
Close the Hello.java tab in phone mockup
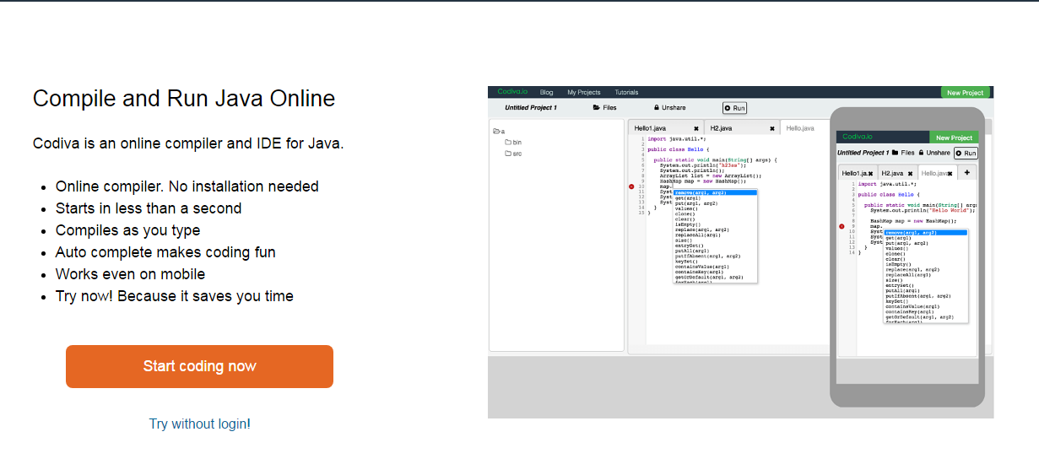(x=950, y=174)
